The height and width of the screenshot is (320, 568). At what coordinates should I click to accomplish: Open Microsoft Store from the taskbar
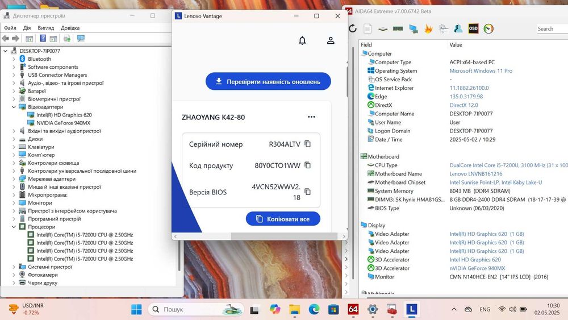(333, 310)
